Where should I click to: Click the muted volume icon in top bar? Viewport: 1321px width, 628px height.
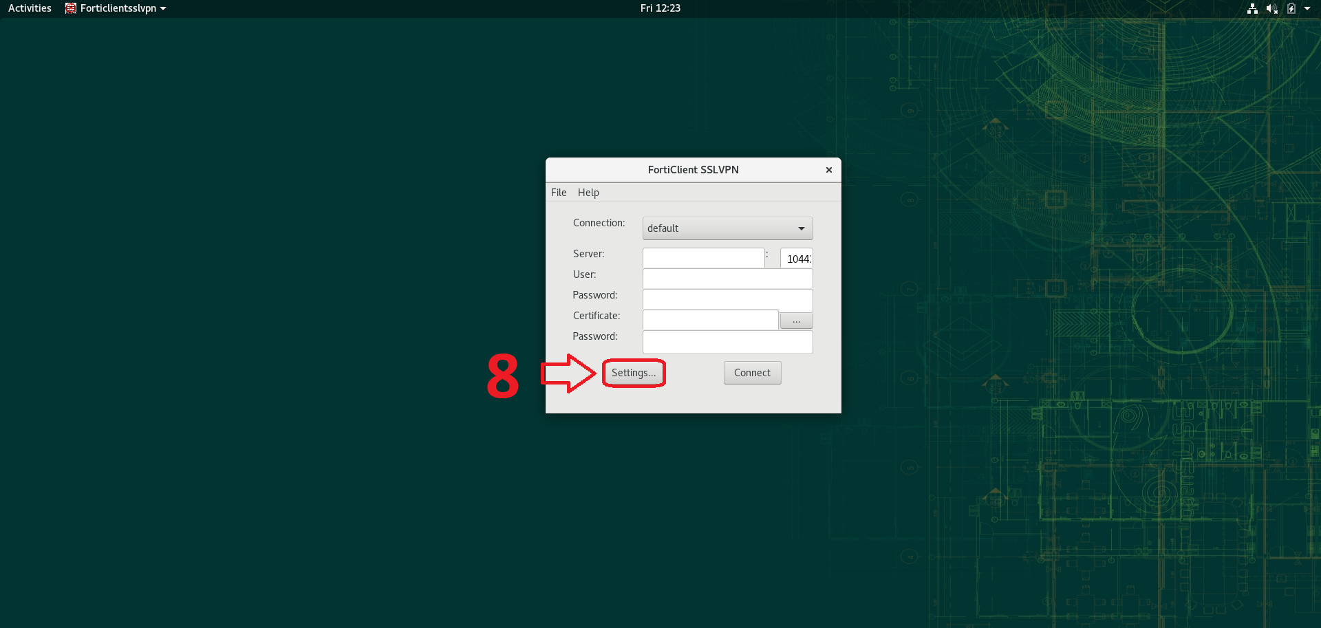tap(1271, 8)
